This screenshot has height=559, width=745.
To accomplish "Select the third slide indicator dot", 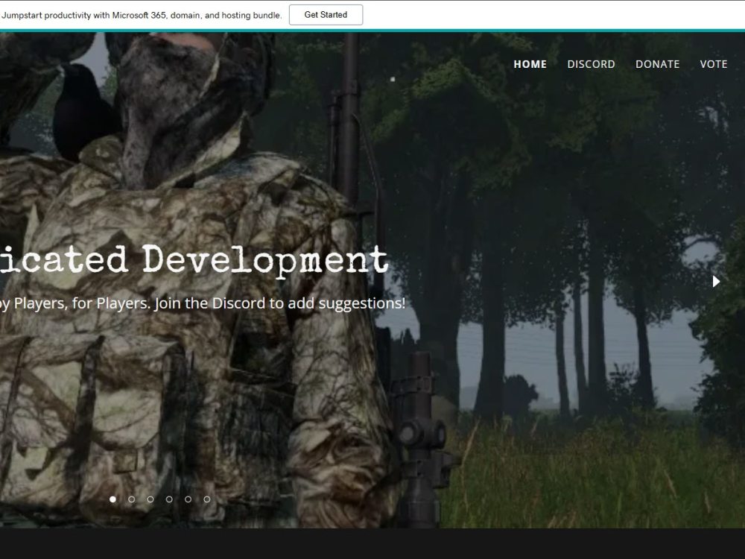I will click(150, 499).
